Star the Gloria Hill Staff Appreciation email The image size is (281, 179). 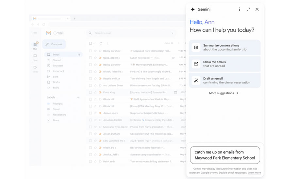coord(95,99)
